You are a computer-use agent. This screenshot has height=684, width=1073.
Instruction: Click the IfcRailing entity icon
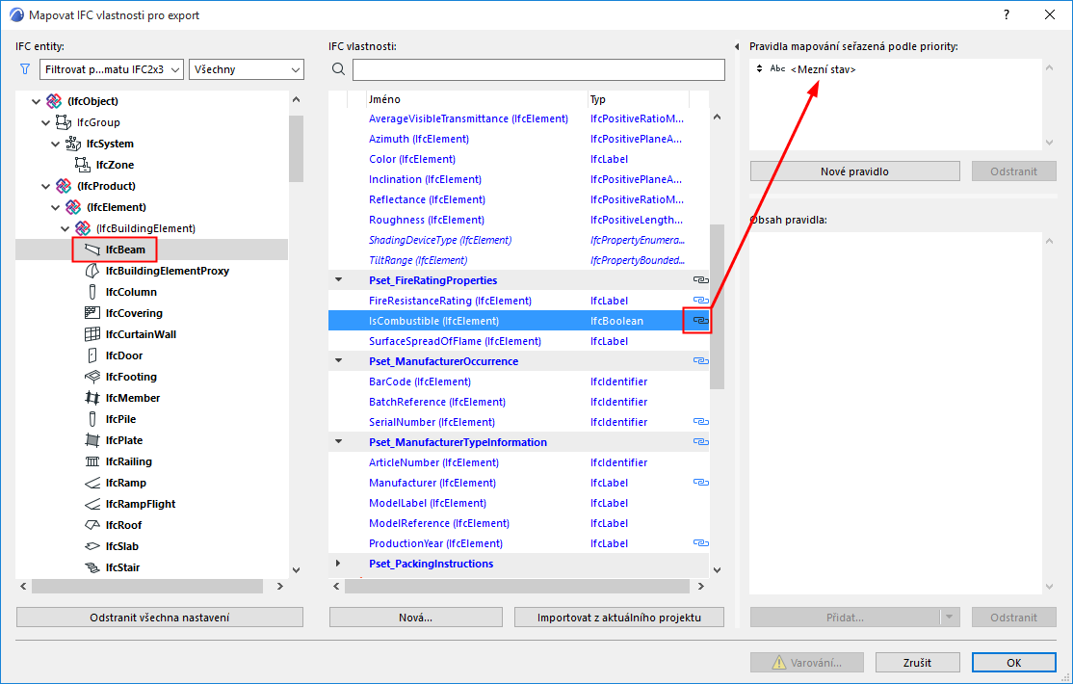(92, 461)
